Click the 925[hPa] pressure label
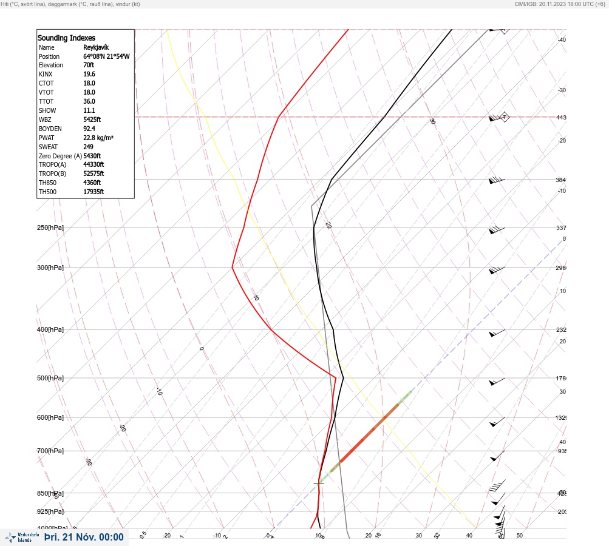 pos(50,512)
